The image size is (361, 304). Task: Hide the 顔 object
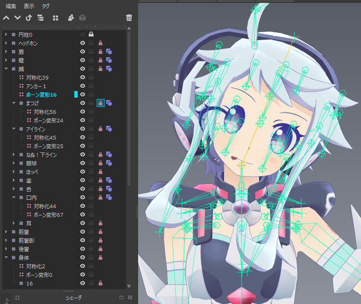pos(82,69)
